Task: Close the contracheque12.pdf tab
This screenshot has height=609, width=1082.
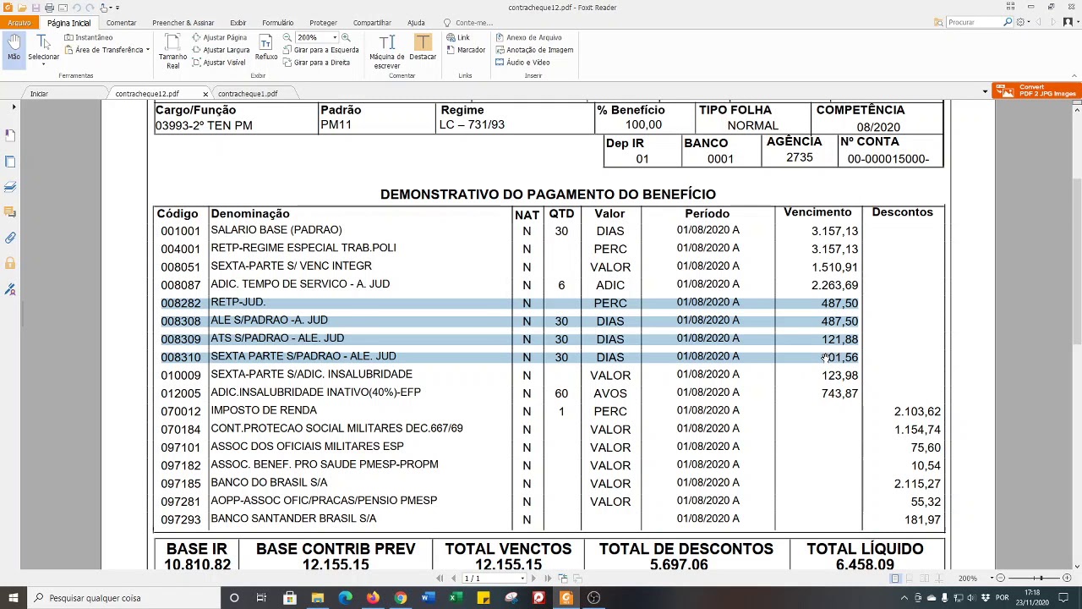Action: [x=205, y=94]
